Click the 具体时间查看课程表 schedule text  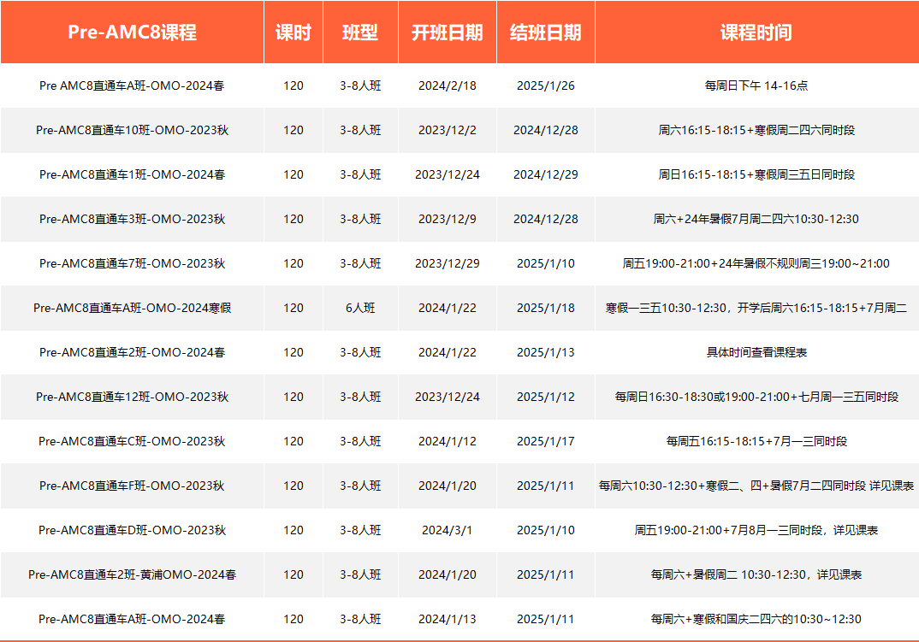(756, 352)
